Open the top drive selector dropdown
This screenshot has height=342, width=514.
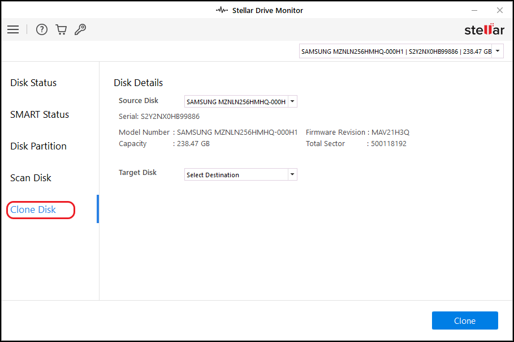click(x=401, y=52)
